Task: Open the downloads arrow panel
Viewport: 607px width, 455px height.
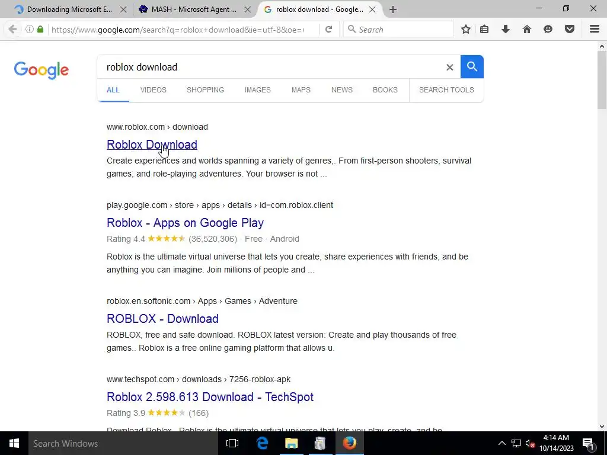Action: click(506, 30)
